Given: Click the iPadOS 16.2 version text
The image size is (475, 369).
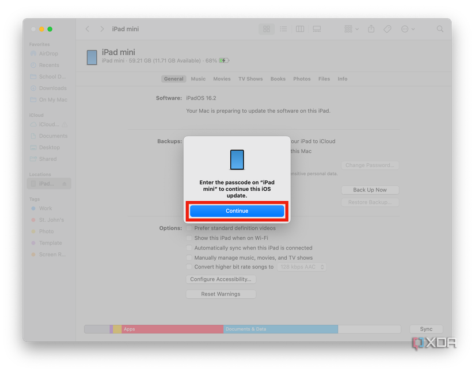Looking at the screenshot, I should [x=201, y=98].
